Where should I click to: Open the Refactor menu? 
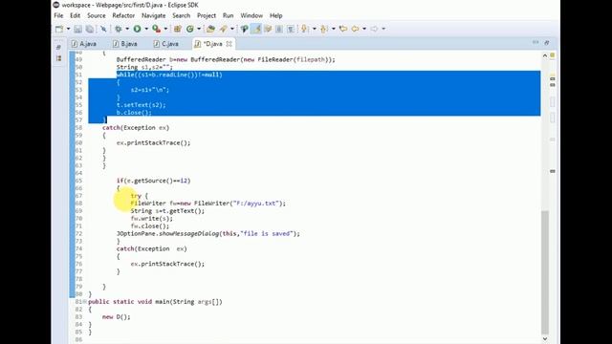point(123,15)
